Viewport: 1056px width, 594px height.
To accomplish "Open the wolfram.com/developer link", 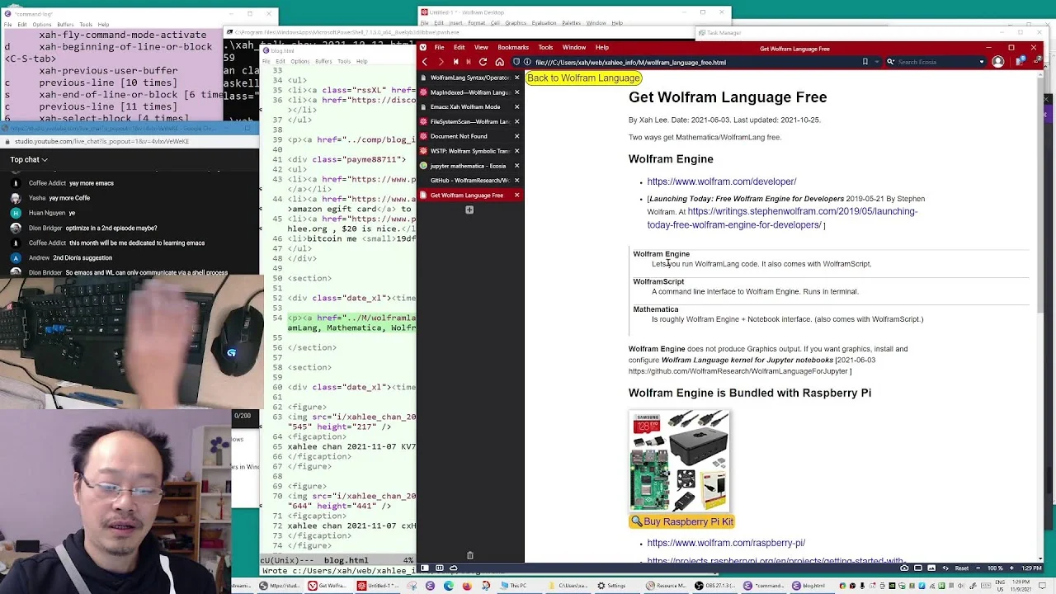I will pos(722,181).
